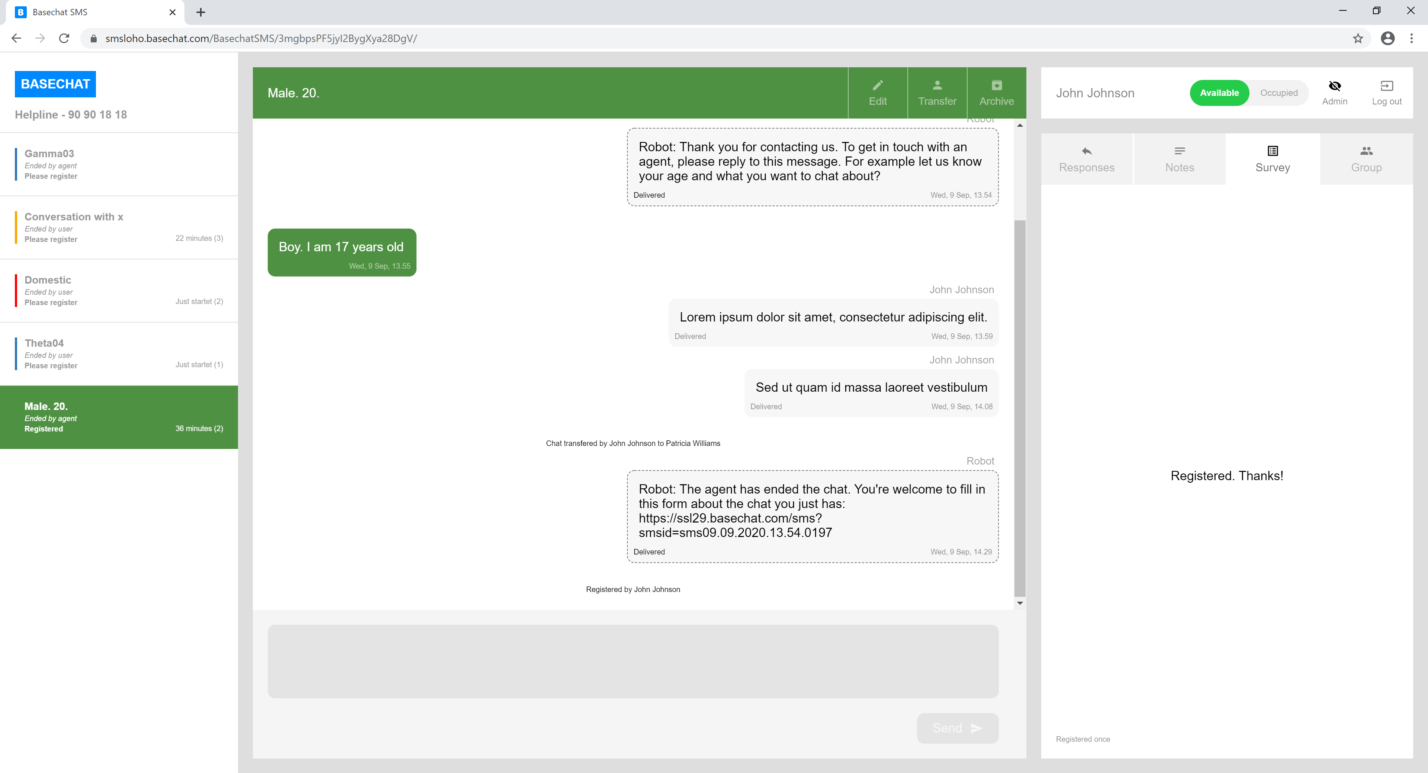Viewport: 1428px width, 773px height.
Task: Switch agent status to Occupied
Action: pos(1279,93)
